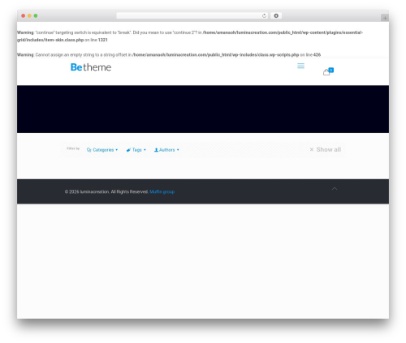Click the Show all button

326,149
